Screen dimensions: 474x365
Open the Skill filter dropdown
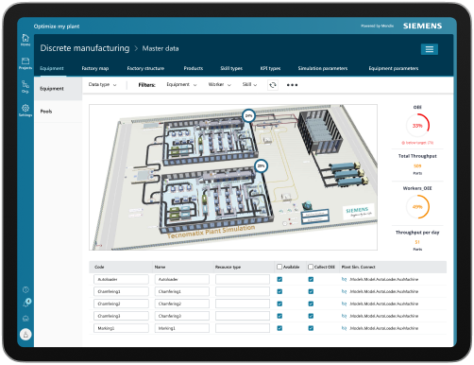pyautogui.click(x=249, y=84)
